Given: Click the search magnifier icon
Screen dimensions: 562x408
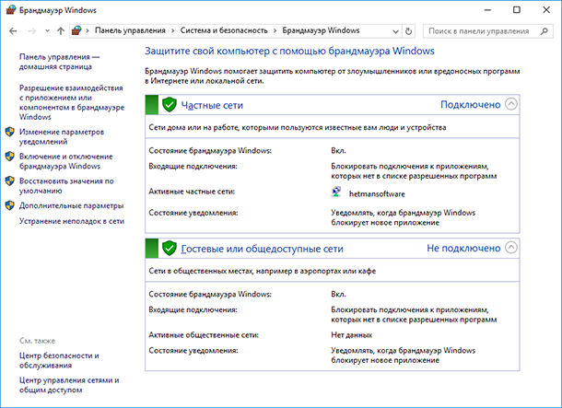Looking at the screenshot, I should [544, 31].
